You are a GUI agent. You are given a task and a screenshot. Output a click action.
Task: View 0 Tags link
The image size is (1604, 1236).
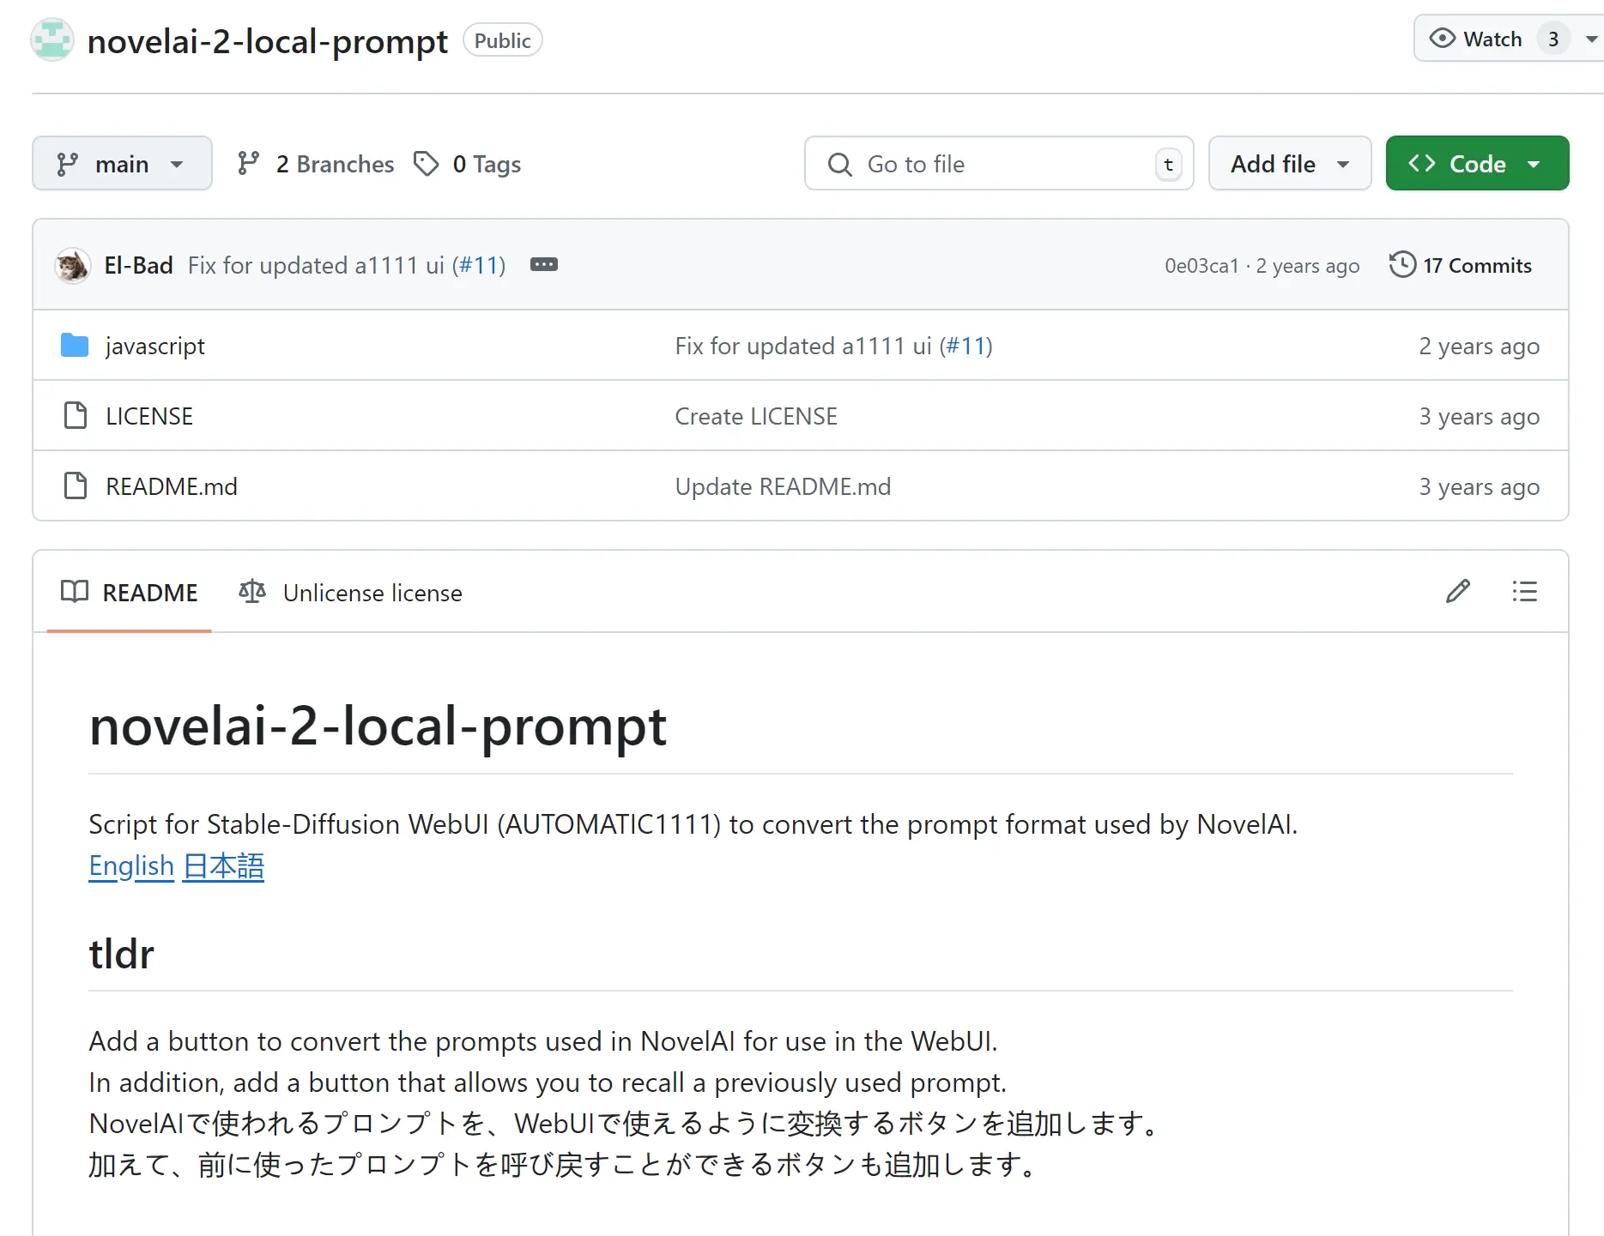tap(467, 164)
